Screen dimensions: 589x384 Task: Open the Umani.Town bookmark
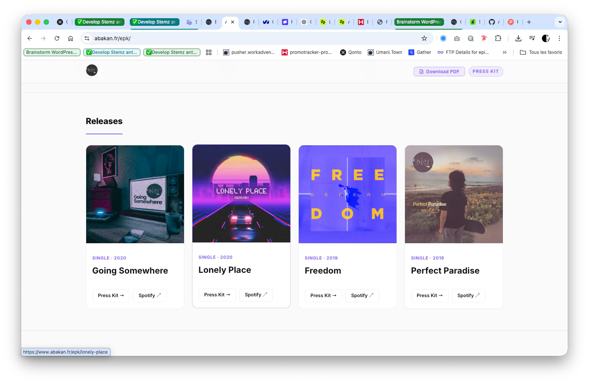click(385, 52)
